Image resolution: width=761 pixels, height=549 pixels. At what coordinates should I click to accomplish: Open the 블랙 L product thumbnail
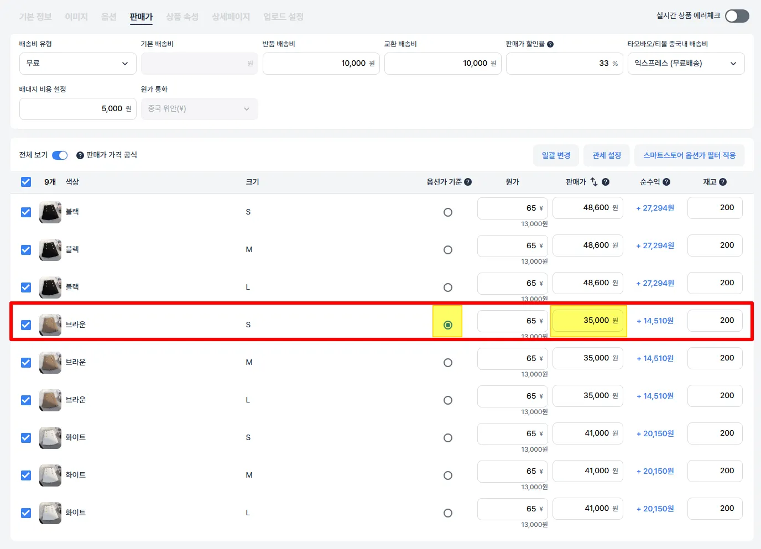tap(50, 287)
